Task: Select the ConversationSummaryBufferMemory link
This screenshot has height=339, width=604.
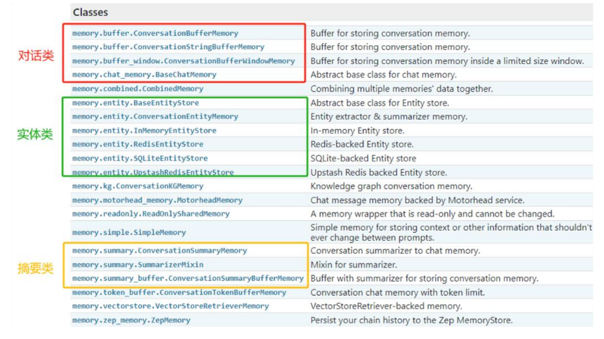Action: [188, 278]
